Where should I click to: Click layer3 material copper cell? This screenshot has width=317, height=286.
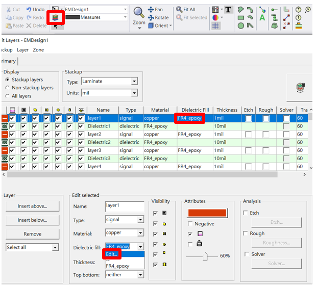[160, 150]
